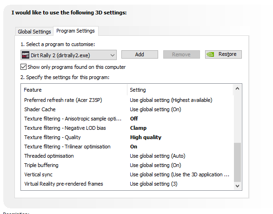The width and height of the screenshot is (273, 214).
Task: Open the 'High quality' setting value
Action: 146,137
